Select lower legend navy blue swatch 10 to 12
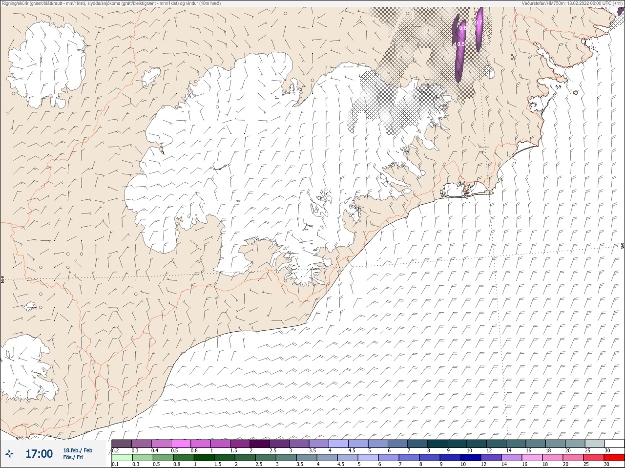The image size is (625, 468). 471,458
